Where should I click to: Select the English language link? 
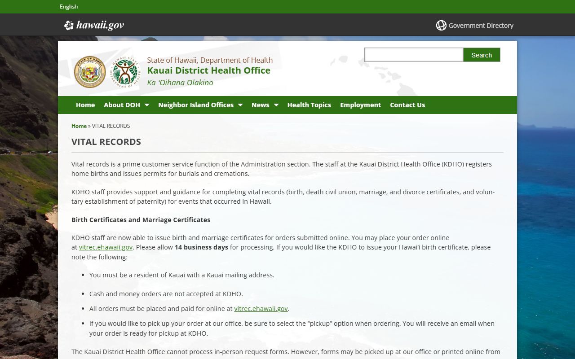(69, 7)
